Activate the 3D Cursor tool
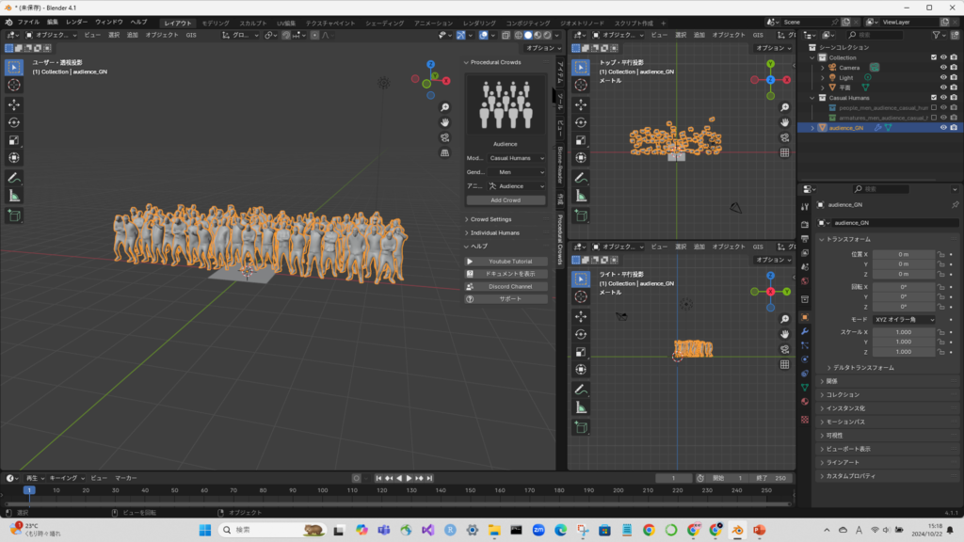This screenshot has height=542, width=964. (14, 85)
